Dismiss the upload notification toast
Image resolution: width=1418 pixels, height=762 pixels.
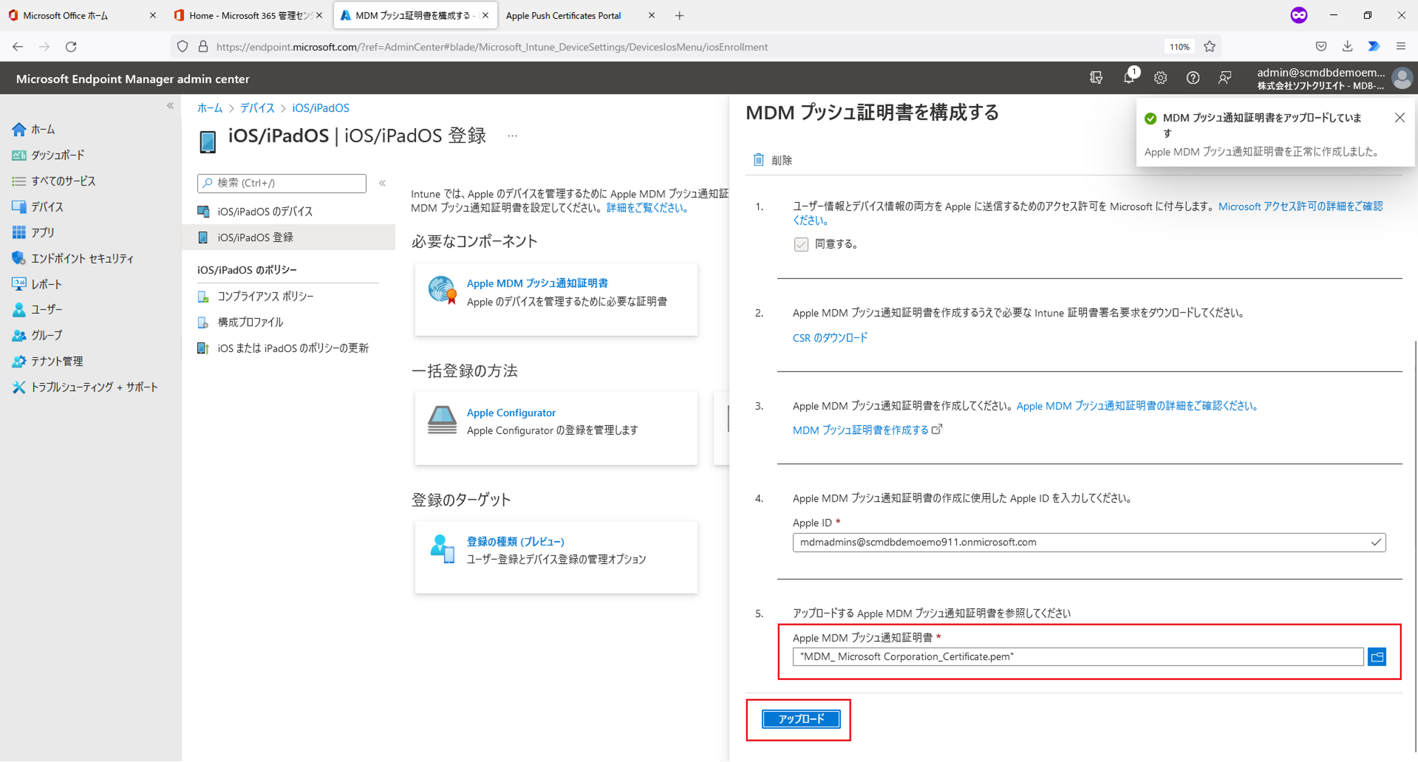click(1399, 118)
